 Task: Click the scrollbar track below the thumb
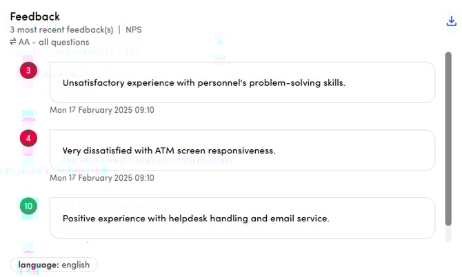[448, 235]
